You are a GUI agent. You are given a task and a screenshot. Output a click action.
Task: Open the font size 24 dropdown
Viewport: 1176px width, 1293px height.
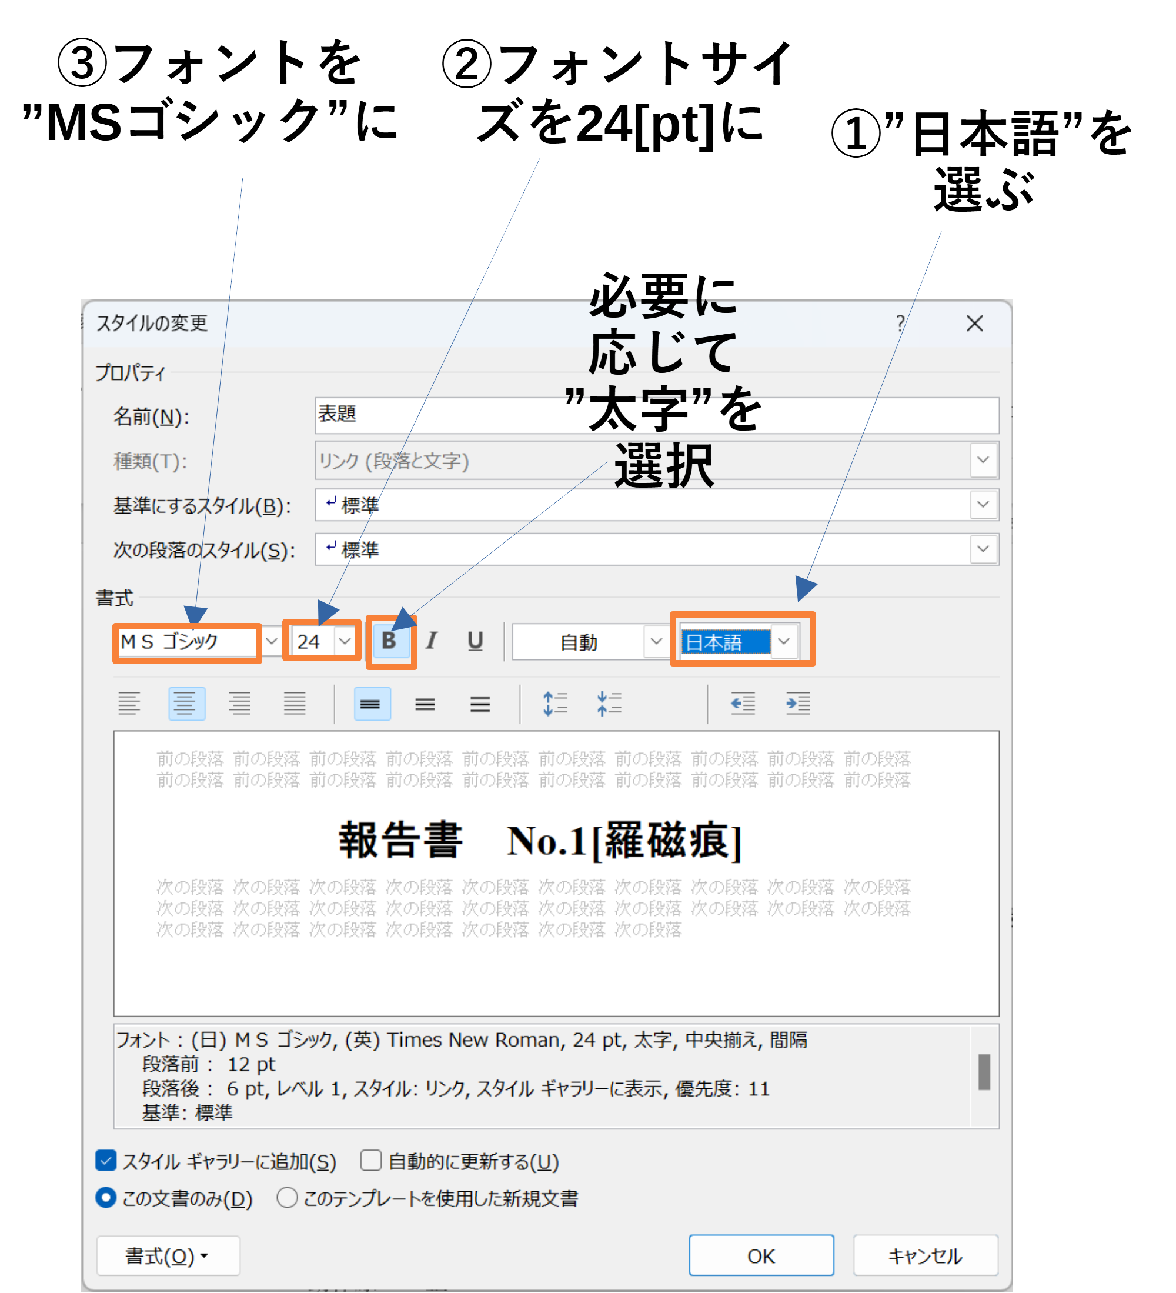(346, 642)
